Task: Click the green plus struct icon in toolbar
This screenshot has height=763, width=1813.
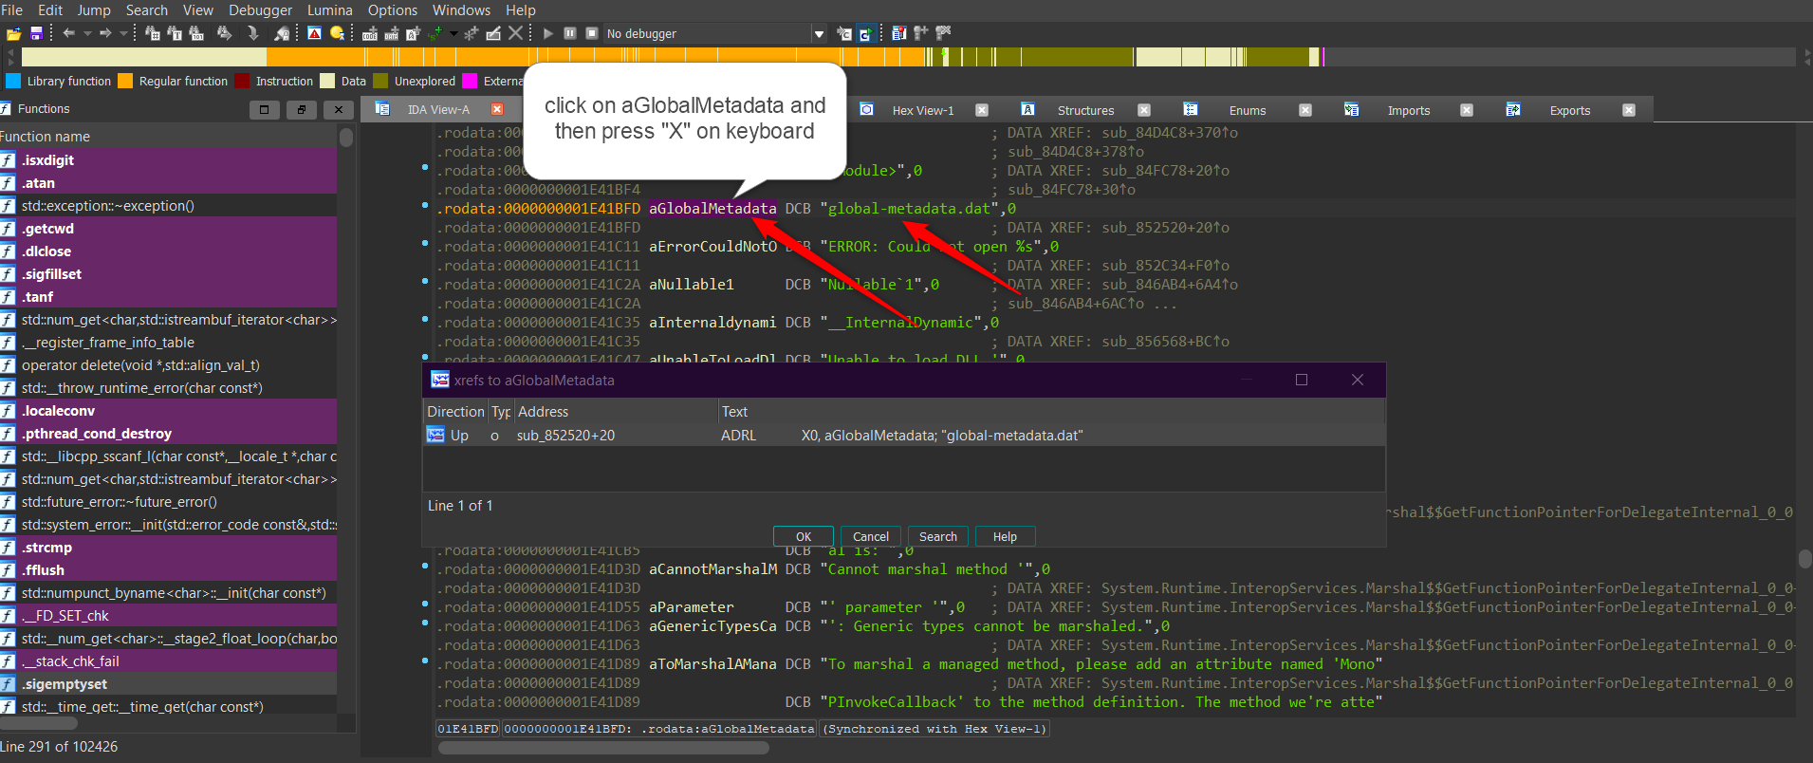Action: [x=435, y=33]
